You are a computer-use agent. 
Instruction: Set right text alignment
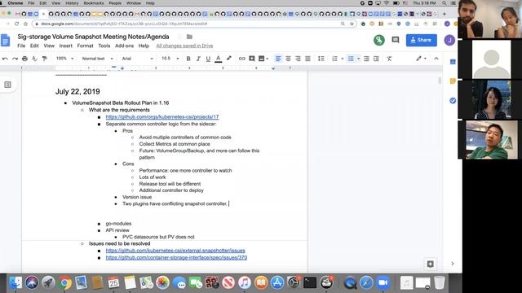pyautogui.click(x=298, y=59)
